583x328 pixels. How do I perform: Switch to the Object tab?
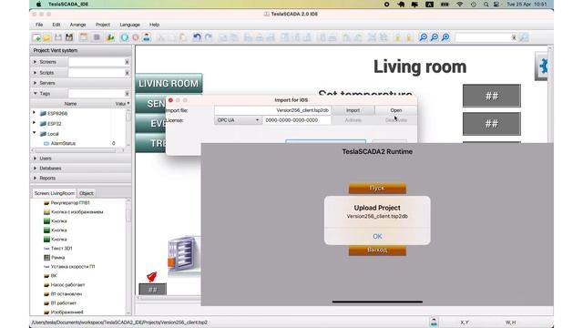(87, 193)
